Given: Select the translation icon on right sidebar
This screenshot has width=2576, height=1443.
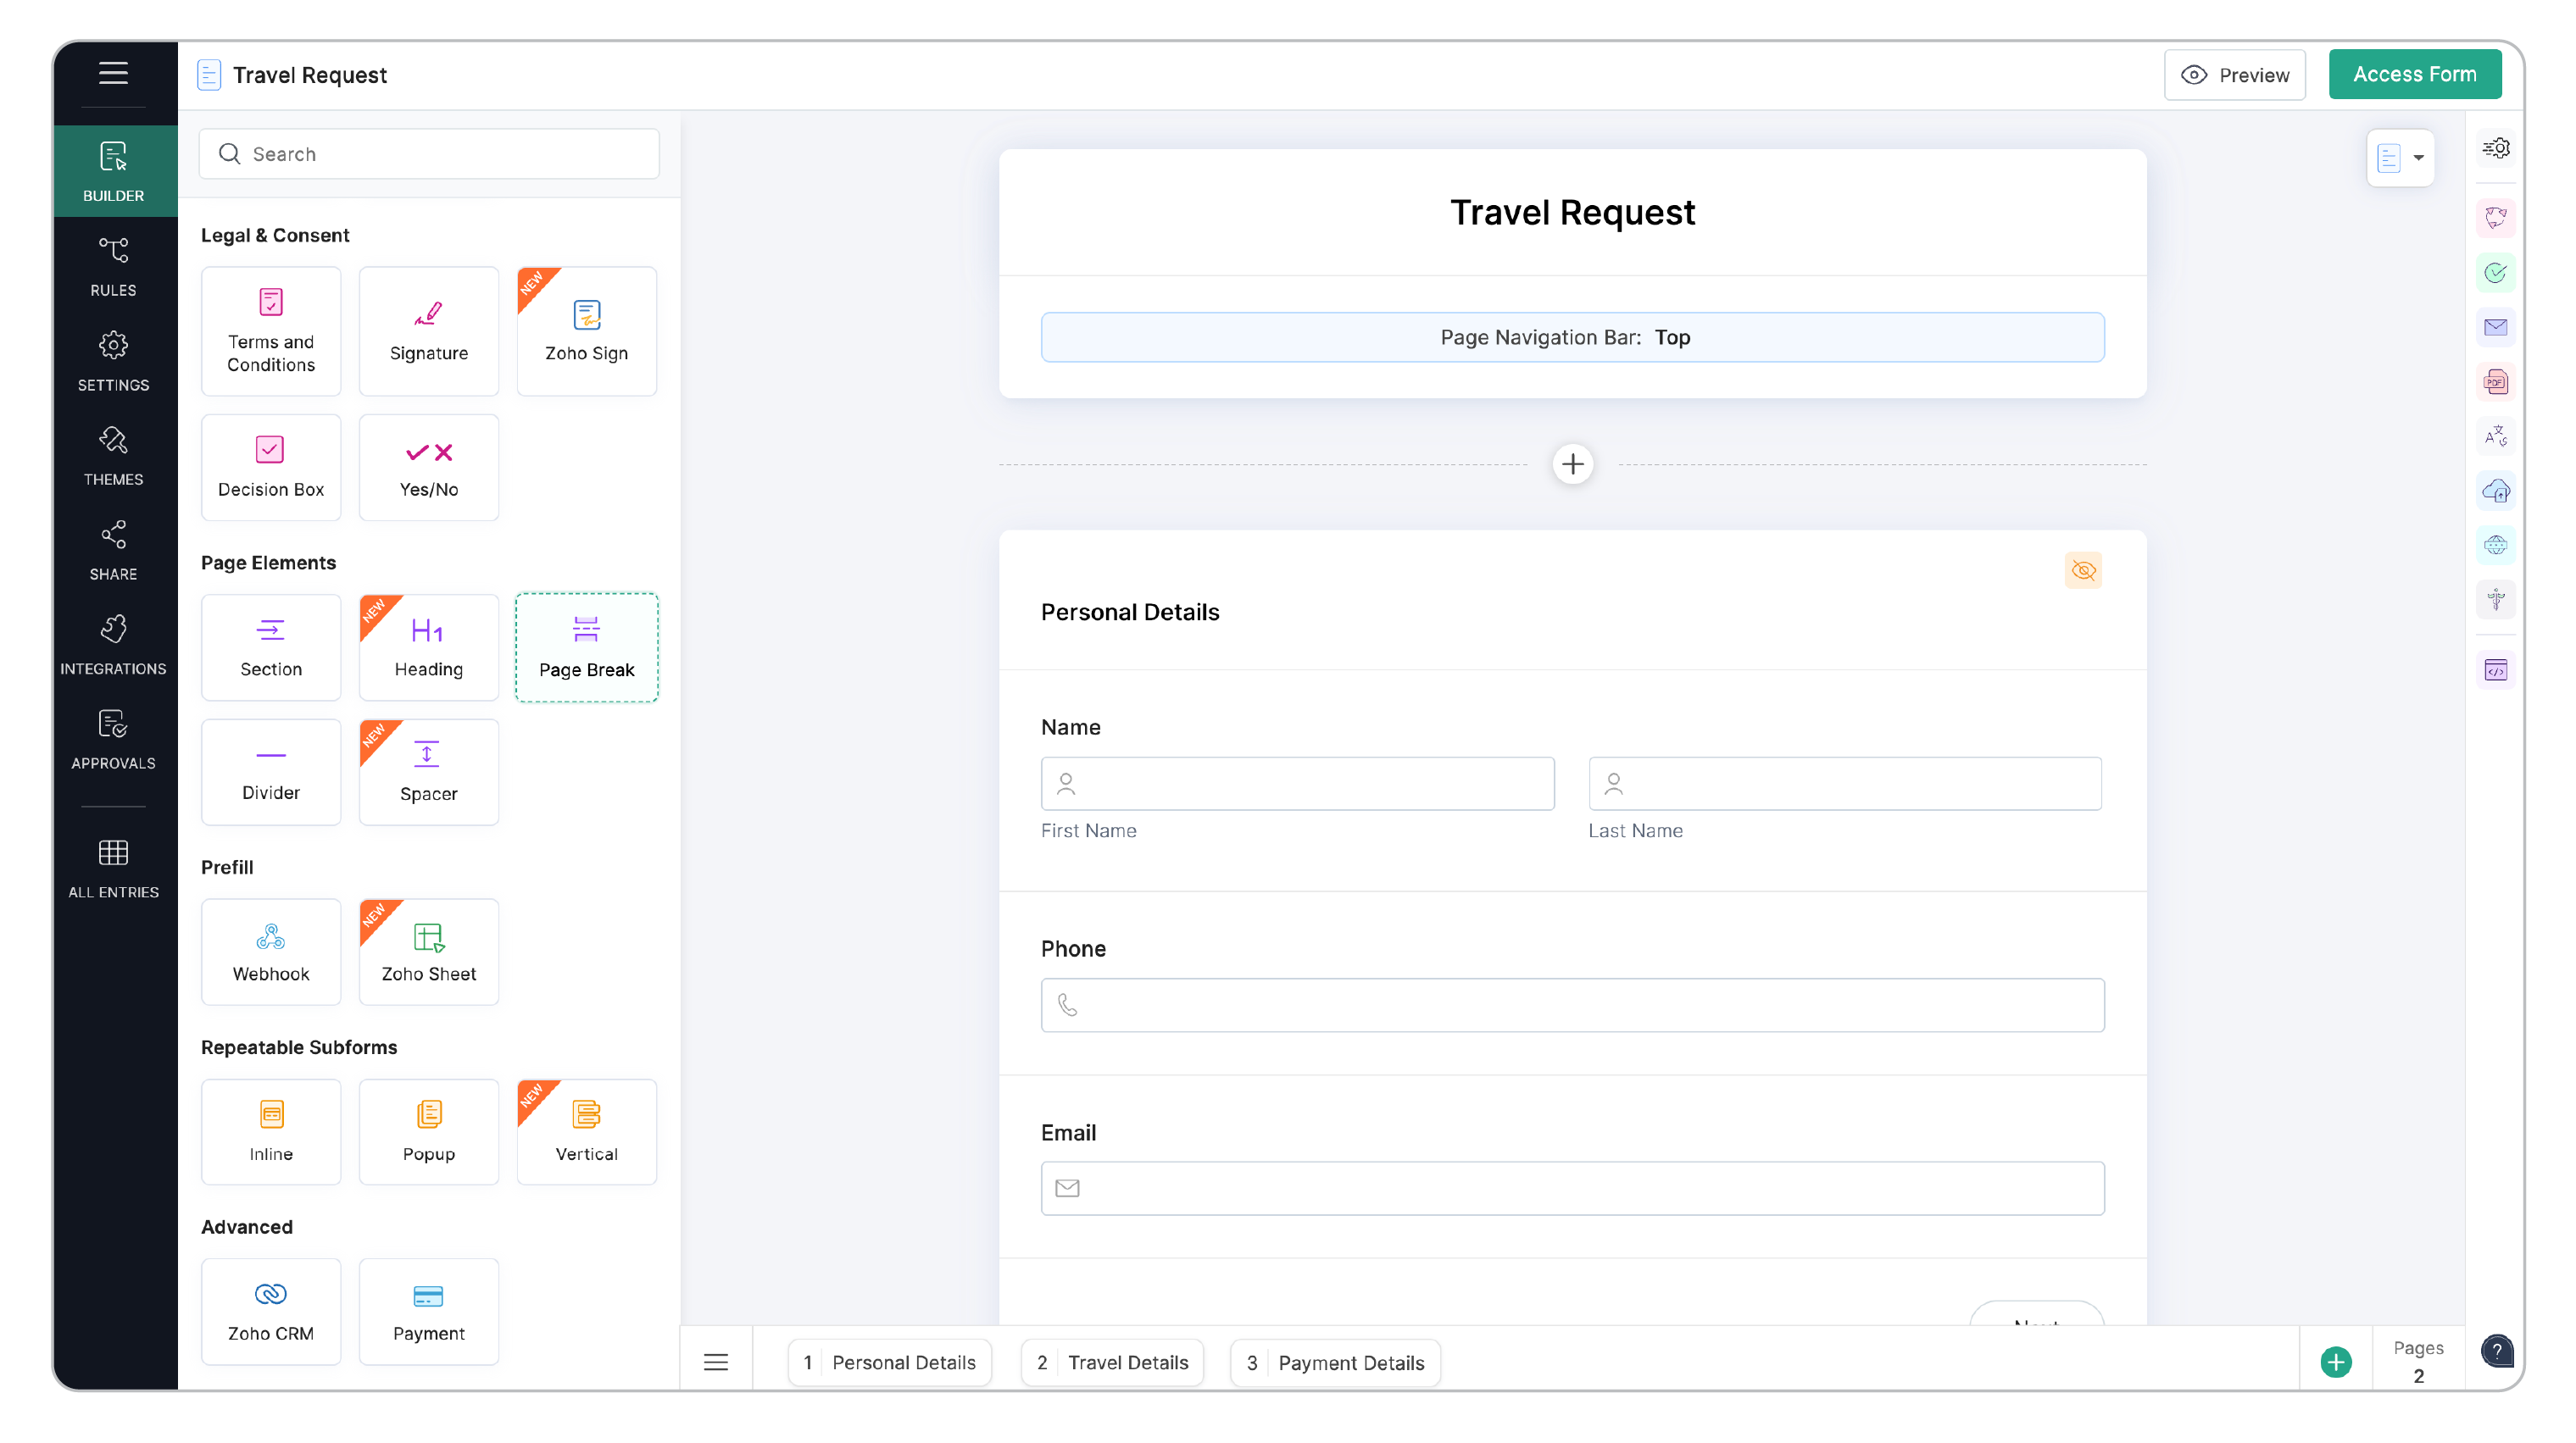Looking at the screenshot, I should (2497, 435).
